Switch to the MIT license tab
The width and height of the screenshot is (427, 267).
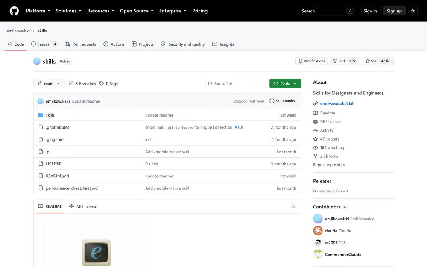click(x=83, y=206)
